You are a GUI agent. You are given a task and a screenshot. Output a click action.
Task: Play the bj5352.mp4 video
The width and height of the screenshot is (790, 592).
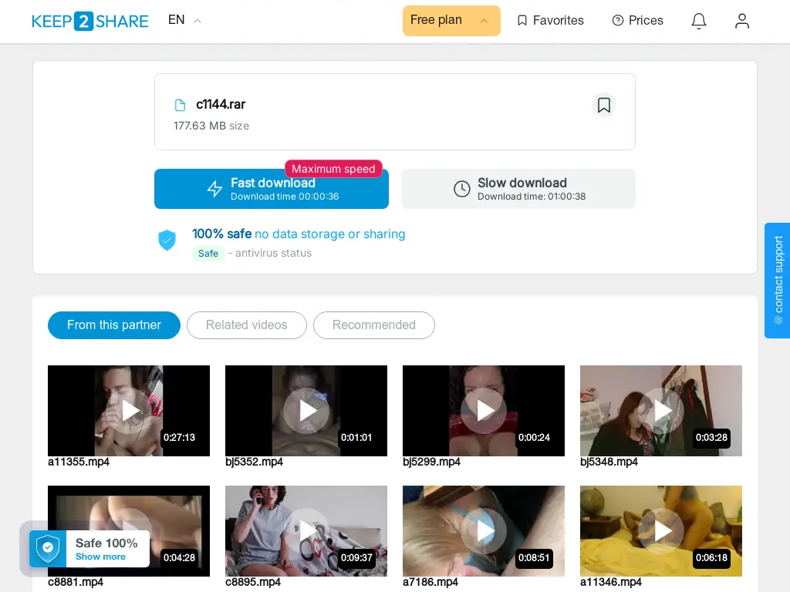coord(306,411)
